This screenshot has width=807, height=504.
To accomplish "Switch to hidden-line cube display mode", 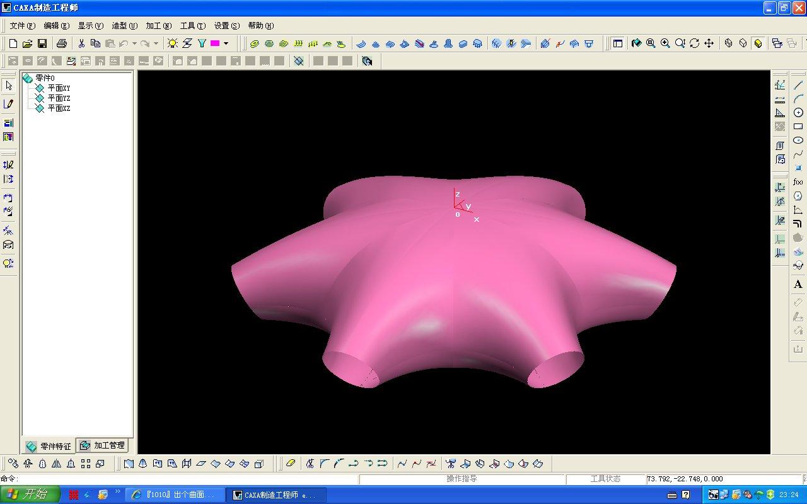I will (x=743, y=43).
